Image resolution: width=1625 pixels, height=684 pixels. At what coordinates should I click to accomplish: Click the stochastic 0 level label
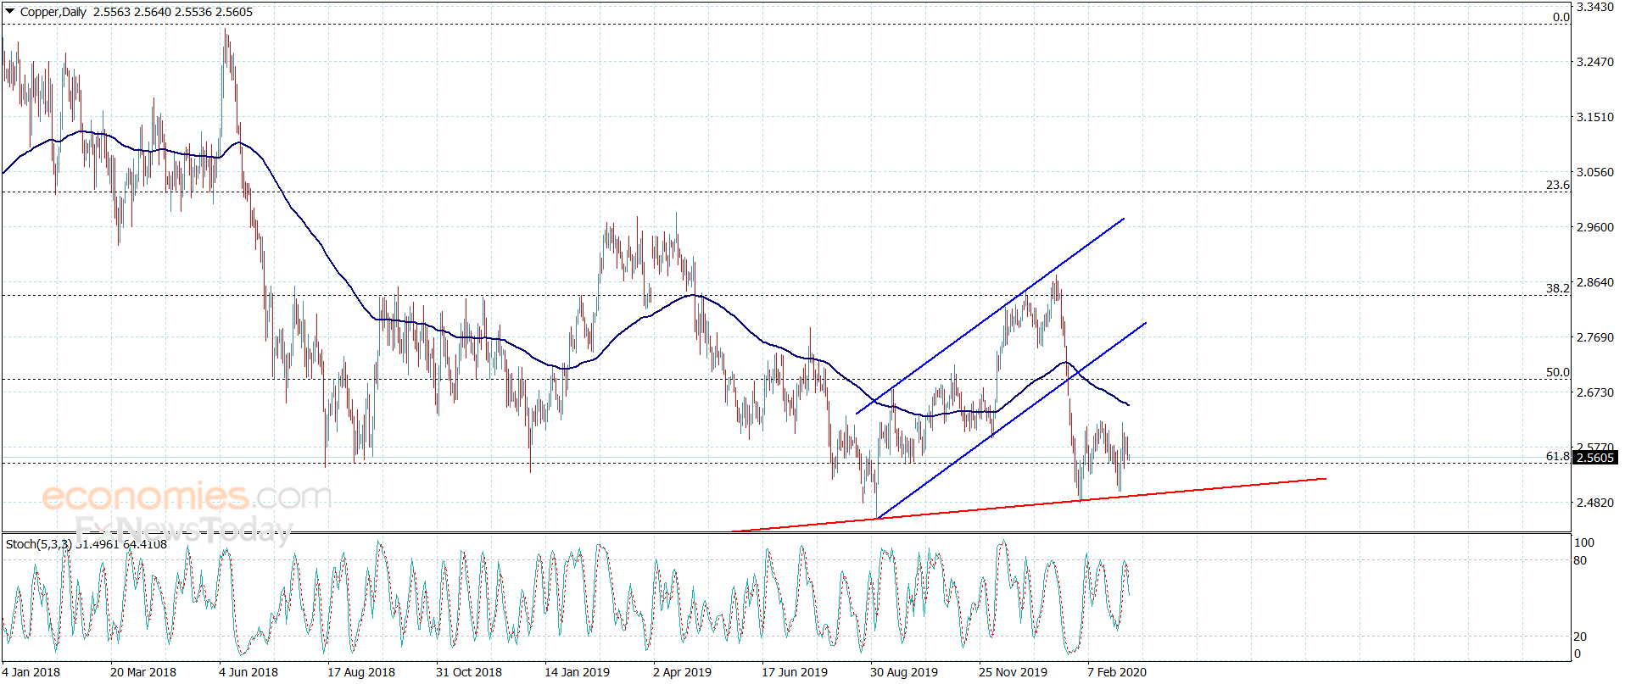tap(1578, 653)
